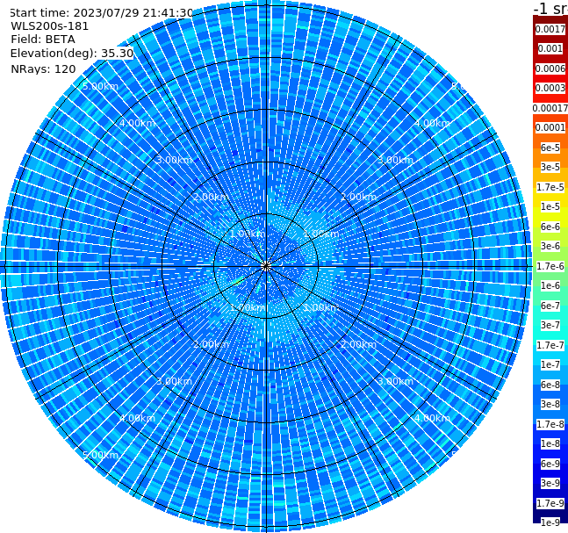The height and width of the screenshot is (533, 568).
Task: Choose the 3e-5 colorbar value
Action: point(550,167)
